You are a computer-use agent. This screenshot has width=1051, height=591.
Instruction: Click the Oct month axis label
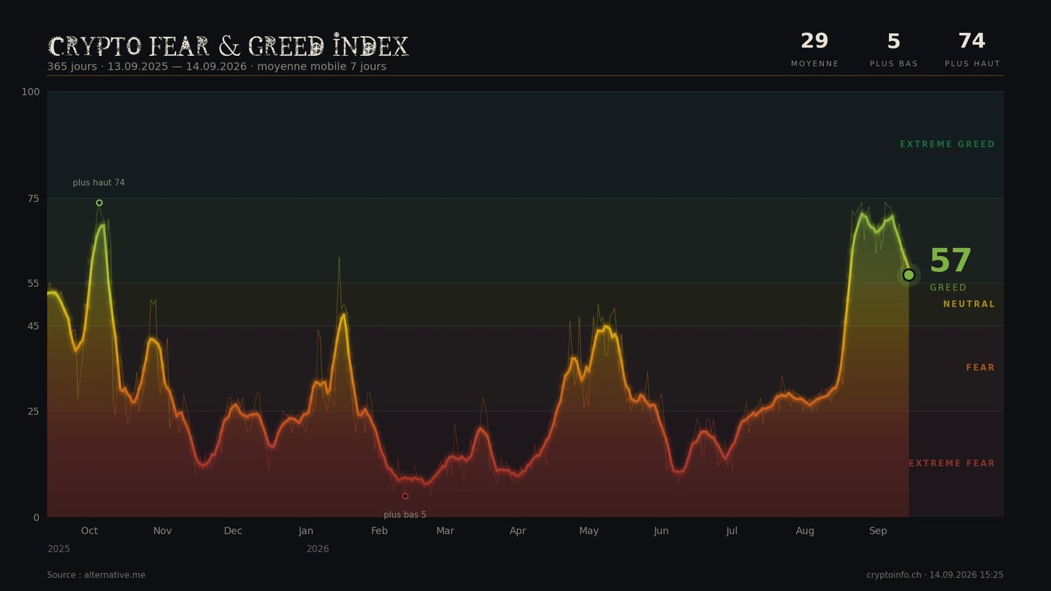(89, 531)
